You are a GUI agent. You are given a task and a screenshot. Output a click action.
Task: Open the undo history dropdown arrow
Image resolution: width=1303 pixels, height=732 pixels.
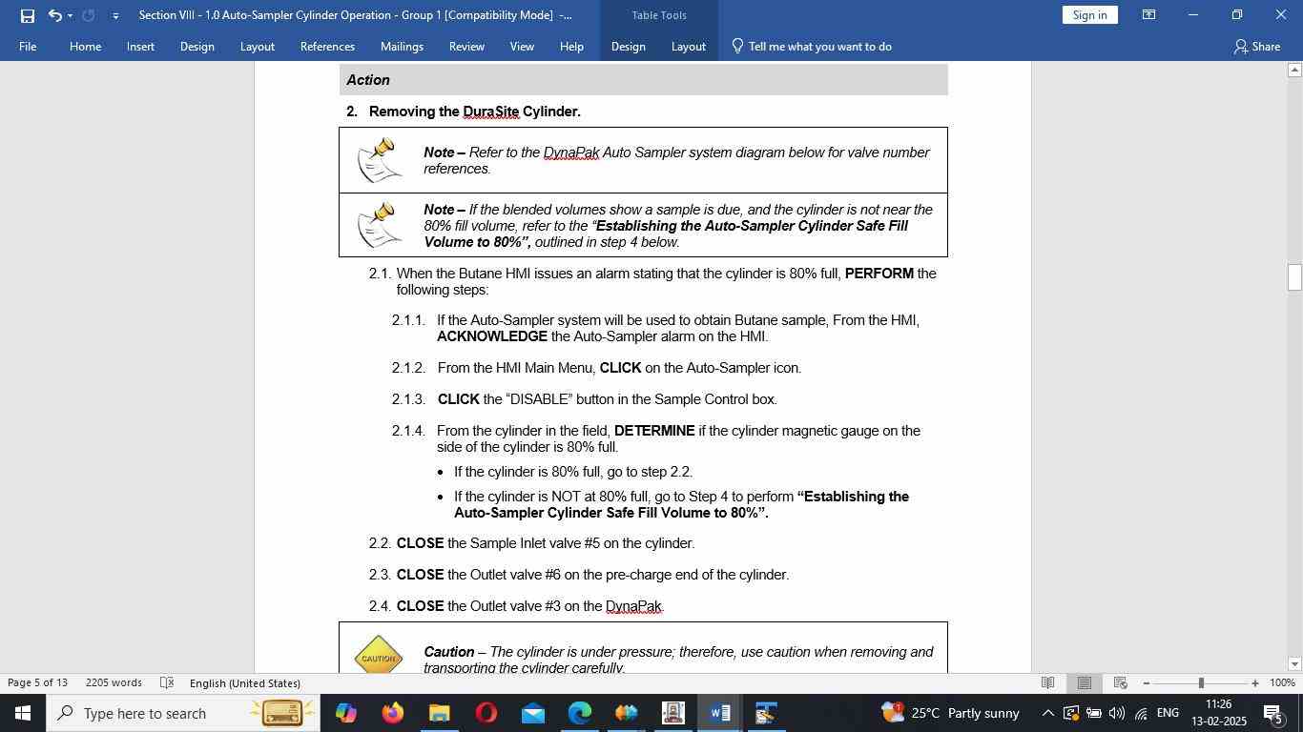tap(70, 15)
